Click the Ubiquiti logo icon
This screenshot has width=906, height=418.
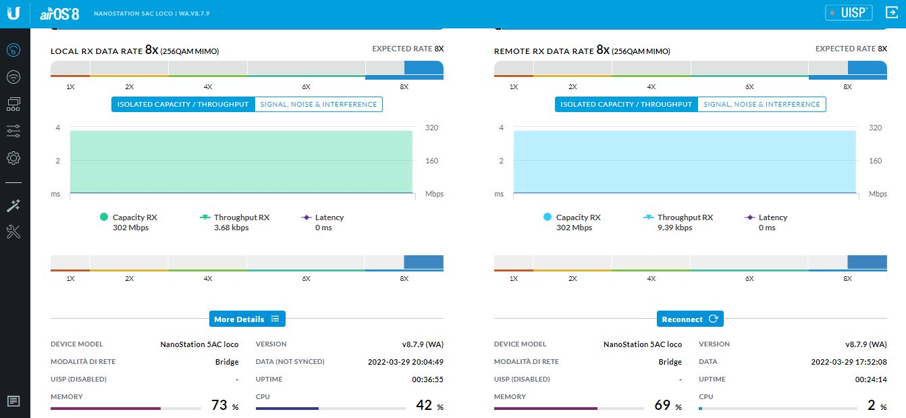14,14
